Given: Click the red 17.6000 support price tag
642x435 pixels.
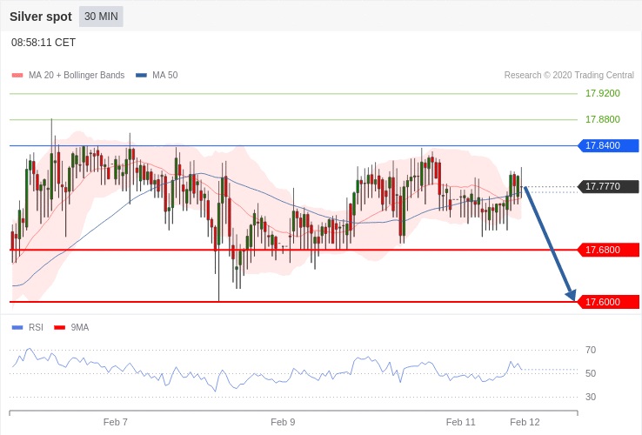Looking at the screenshot, I should 608,302.
